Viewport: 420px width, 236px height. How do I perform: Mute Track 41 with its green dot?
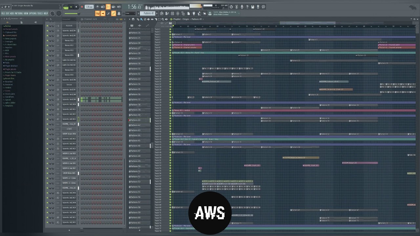[x=170, y=134]
